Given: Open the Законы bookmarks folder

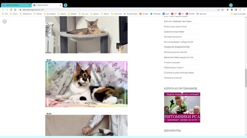Looking at the screenshot, I should tap(62, 14).
